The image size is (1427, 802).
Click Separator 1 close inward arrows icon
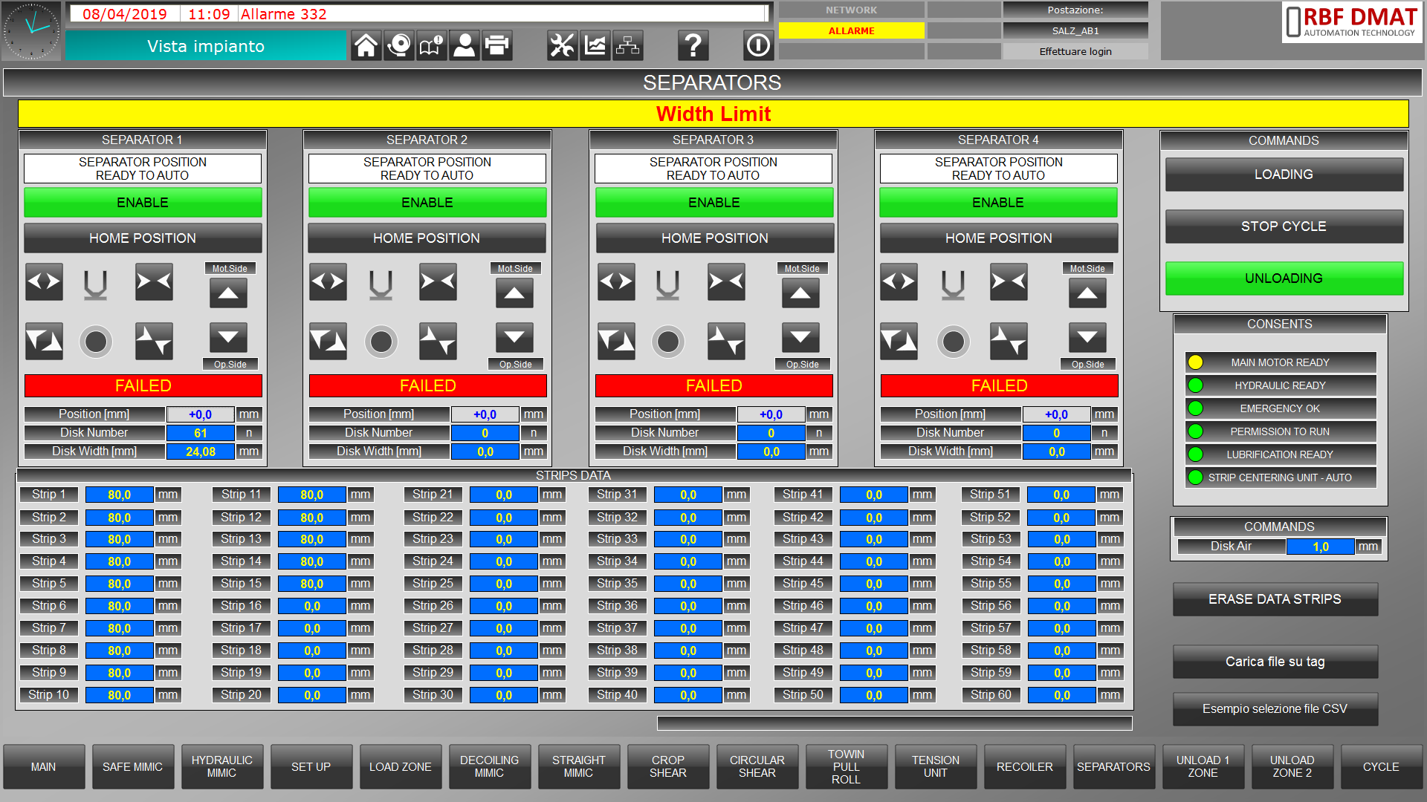tap(154, 282)
